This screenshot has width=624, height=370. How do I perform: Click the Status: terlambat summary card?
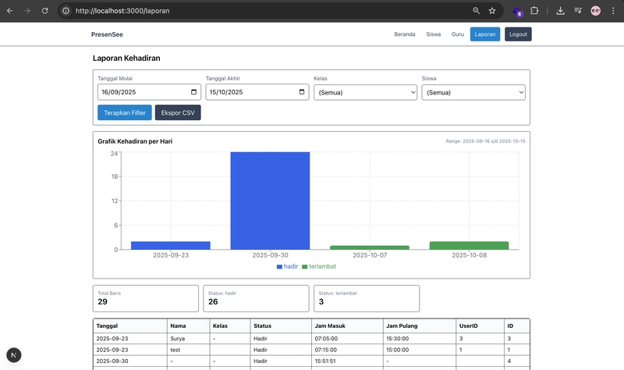pos(367,298)
